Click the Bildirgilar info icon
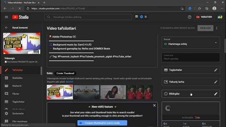The width and height of the screenshot is (226, 127). (166, 94)
